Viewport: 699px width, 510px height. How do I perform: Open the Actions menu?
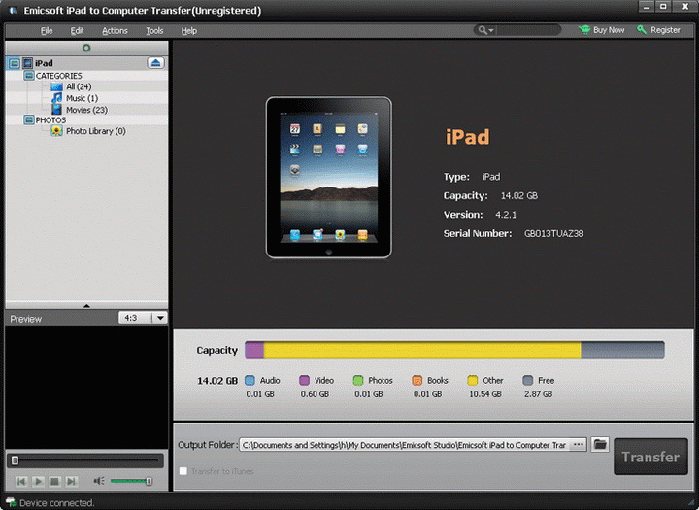coord(115,31)
